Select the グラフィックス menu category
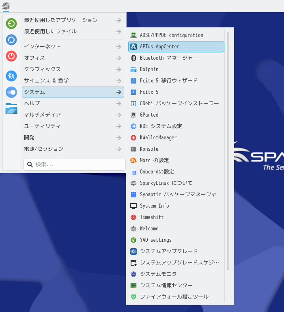The width and height of the screenshot is (284, 312). point(42,69)
